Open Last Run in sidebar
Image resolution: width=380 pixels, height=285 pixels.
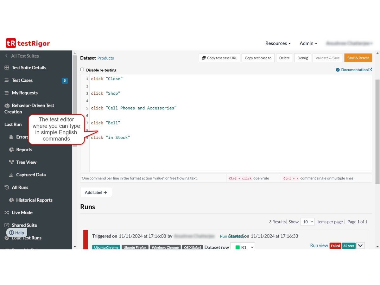(x=13, y=124)
